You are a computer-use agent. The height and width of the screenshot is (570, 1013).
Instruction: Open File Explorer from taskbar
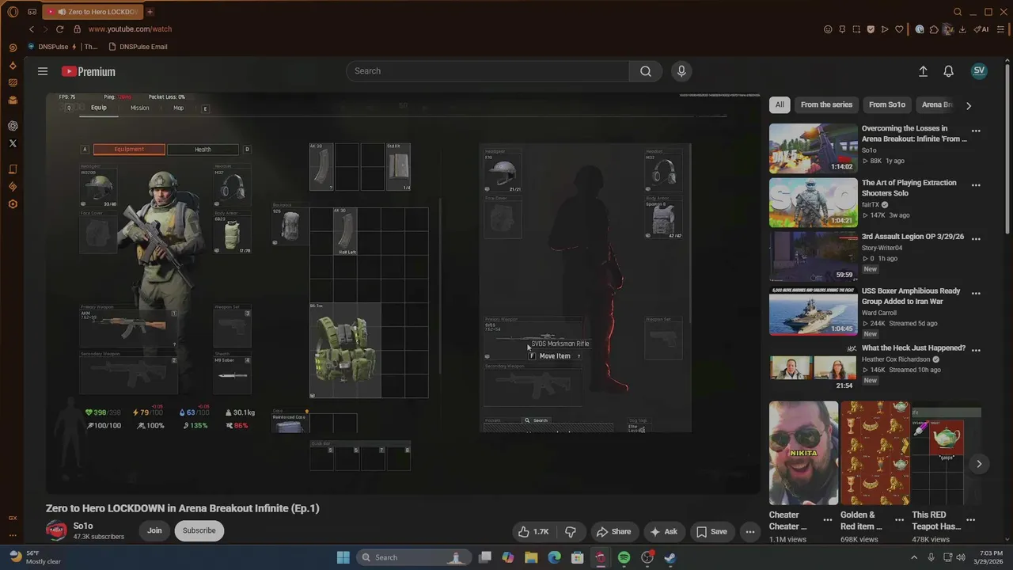pos(531,557)
